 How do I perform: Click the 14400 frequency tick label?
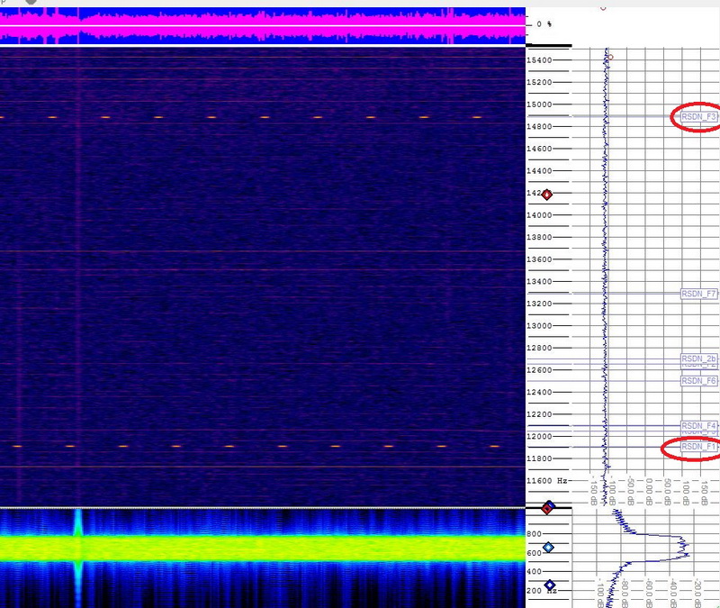click(539, 170)
